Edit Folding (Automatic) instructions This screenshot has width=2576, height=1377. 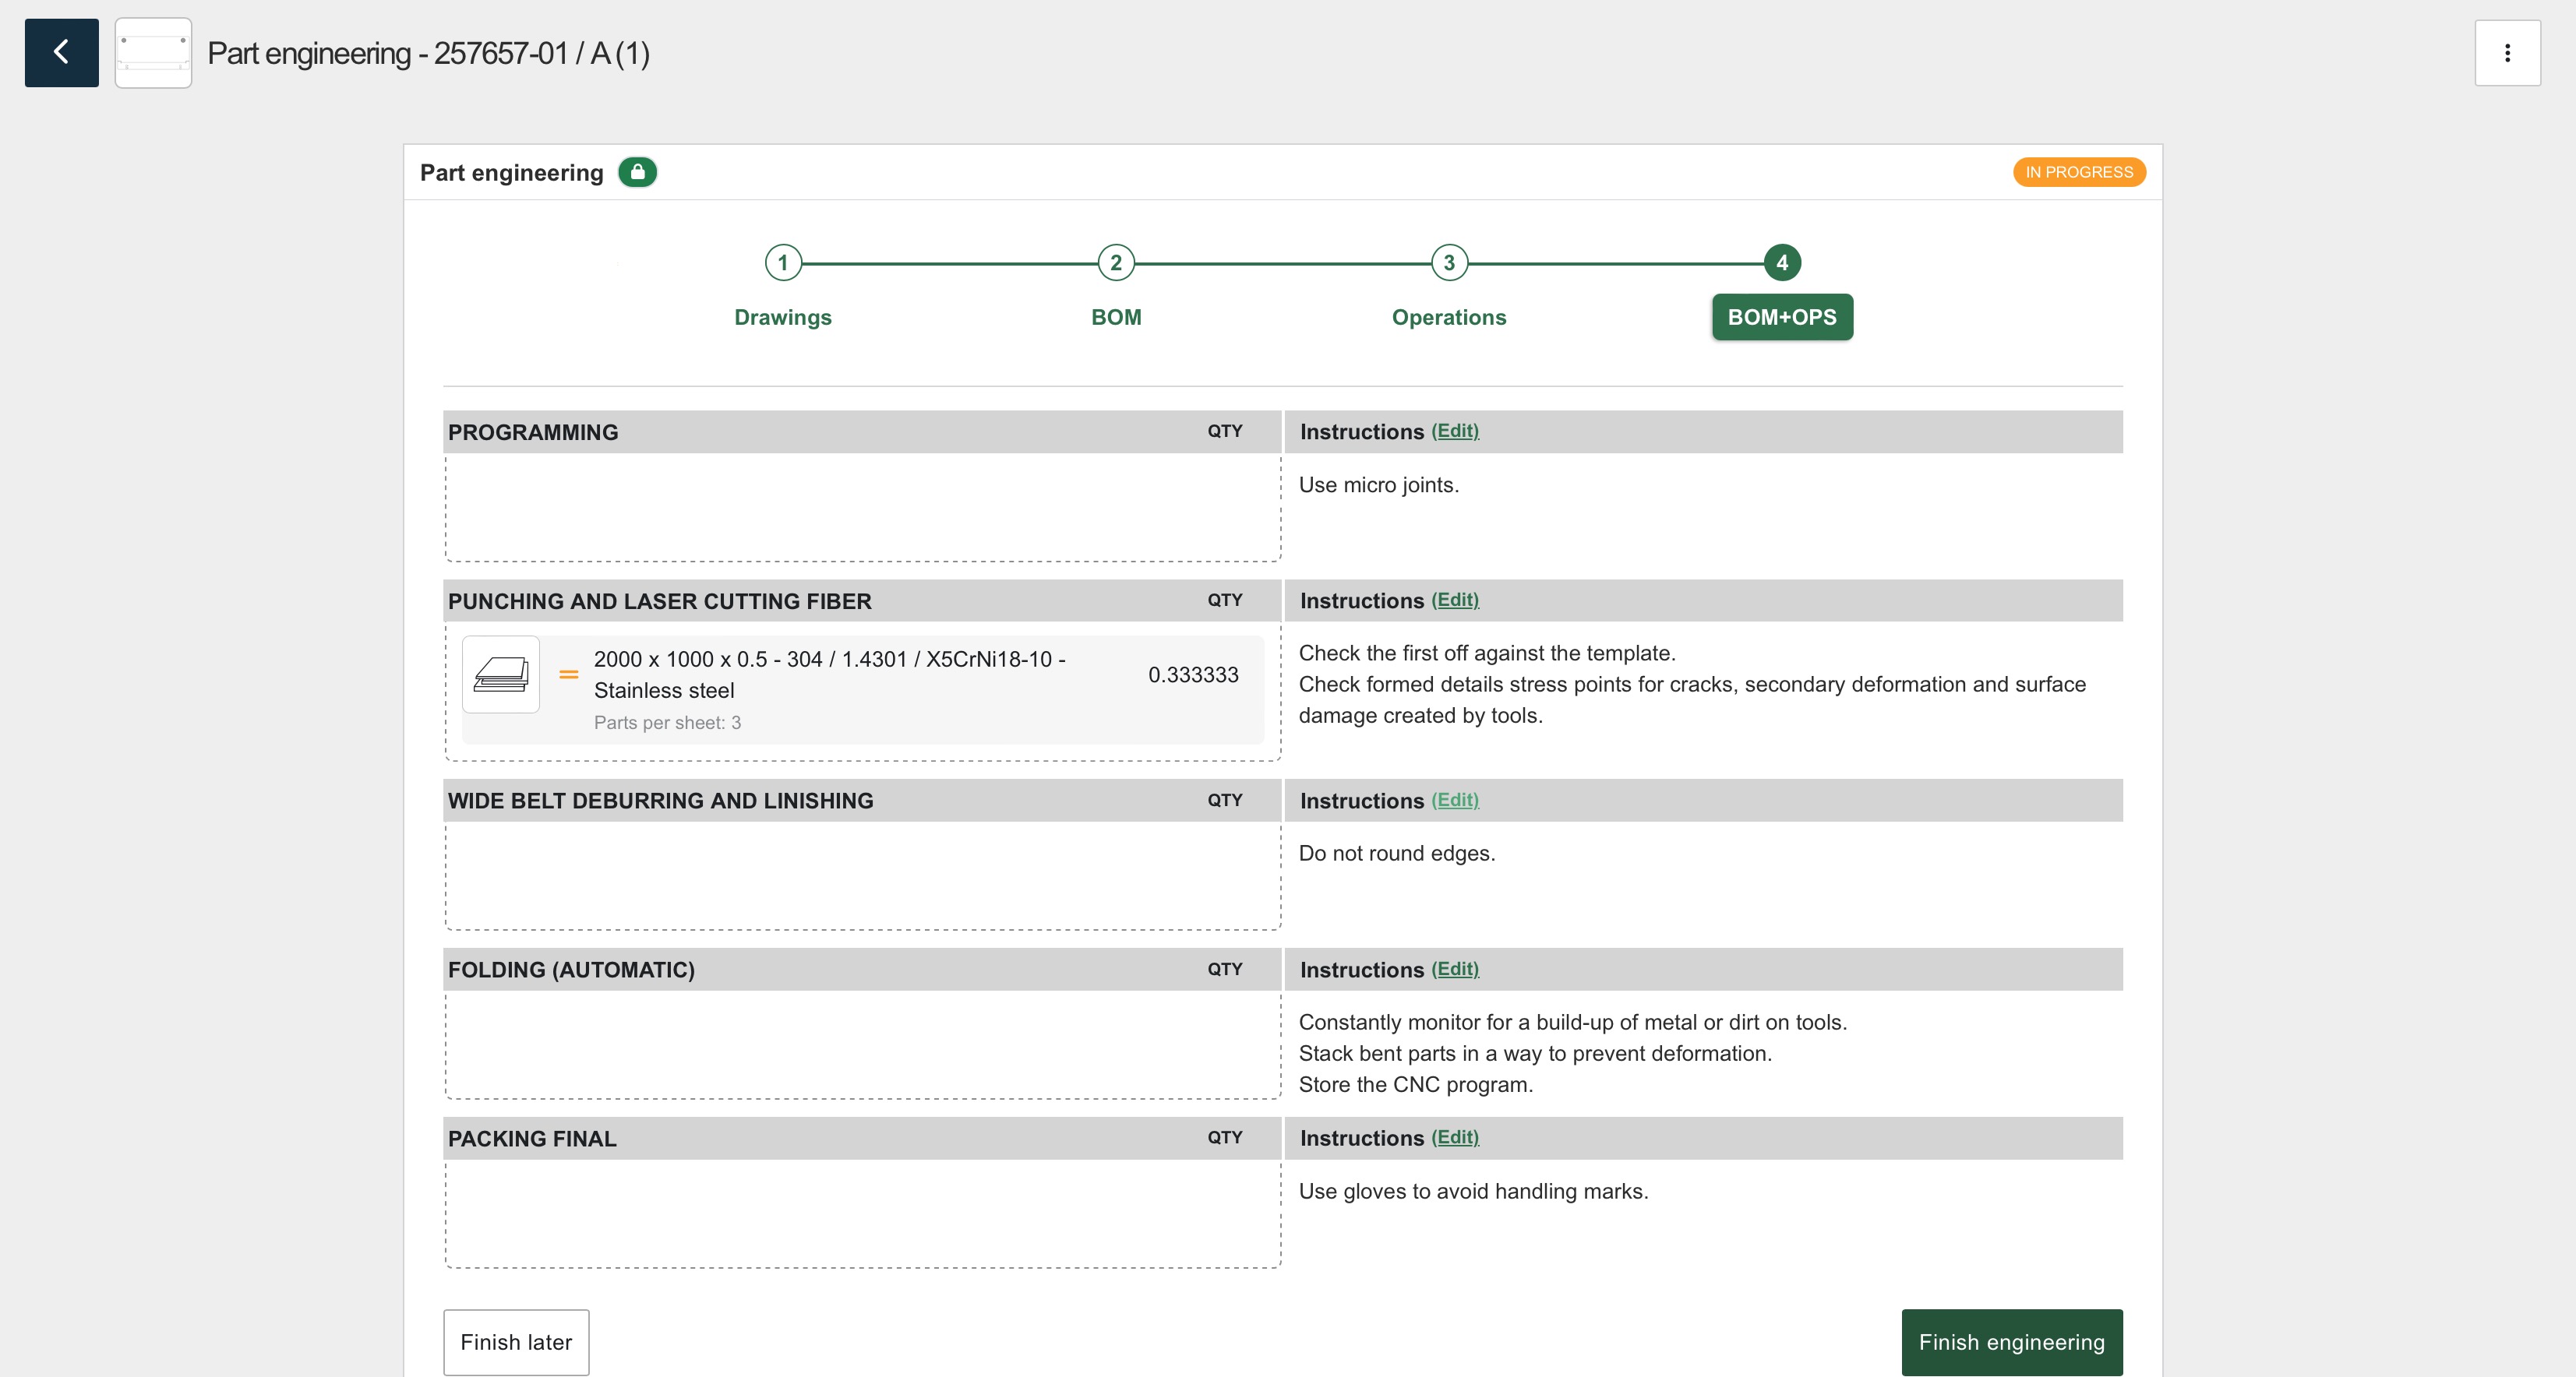pos(1454,968)
